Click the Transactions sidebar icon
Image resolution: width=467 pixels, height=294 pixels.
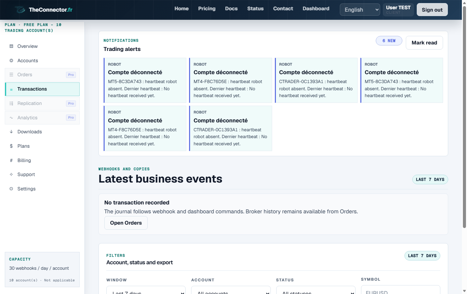[x=11, y=89]
